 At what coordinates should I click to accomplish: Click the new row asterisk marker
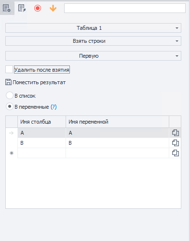pos(12,153)
